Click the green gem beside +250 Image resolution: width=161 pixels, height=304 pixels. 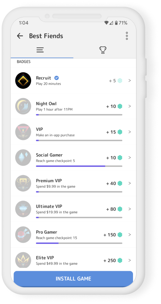click(120, 260)
